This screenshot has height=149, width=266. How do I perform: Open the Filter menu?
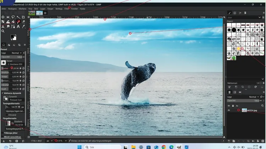click(67, 8)
